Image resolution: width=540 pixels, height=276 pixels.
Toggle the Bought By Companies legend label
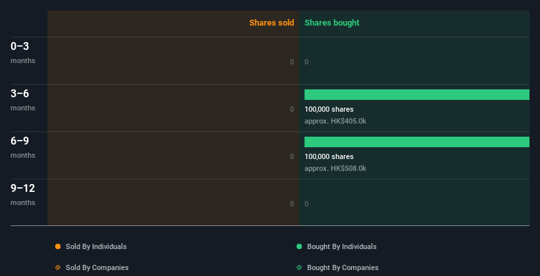click(343, 267)
